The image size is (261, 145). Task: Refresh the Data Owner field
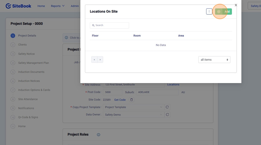pyautogui.click(x=167, y=115)
